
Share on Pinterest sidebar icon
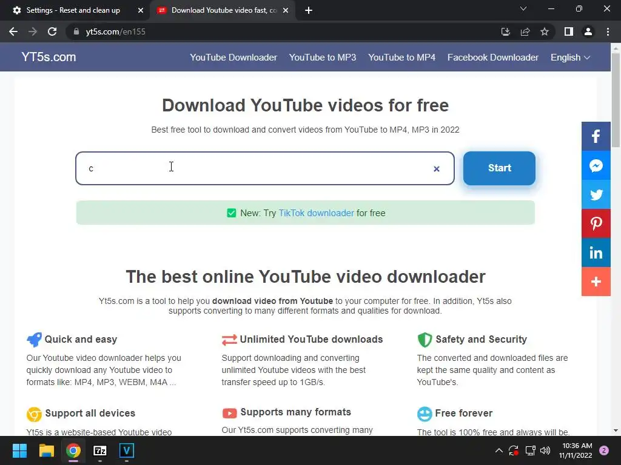[596, 223]
